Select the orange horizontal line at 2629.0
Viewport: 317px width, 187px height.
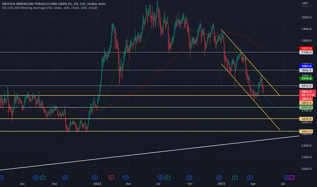tap(150, 119)
